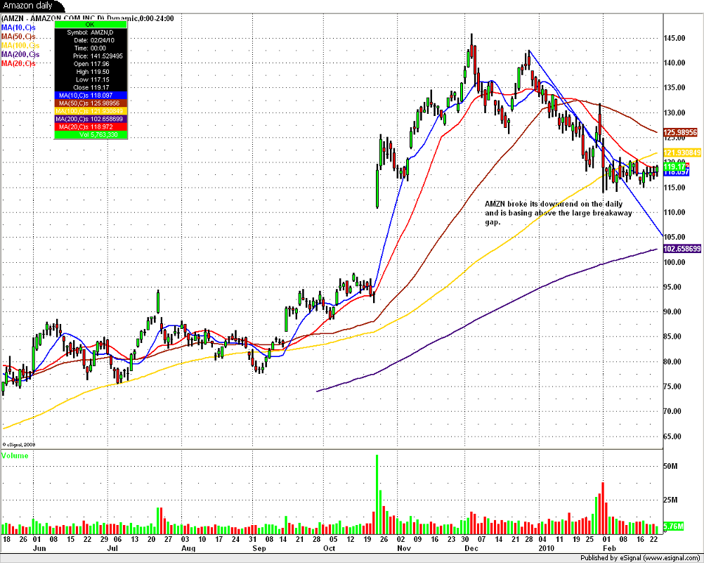Screen dimensions: 704x563
Task: Click the blue MA(10,C)s 118.097 data box row
Action: (x=90, y=96)
